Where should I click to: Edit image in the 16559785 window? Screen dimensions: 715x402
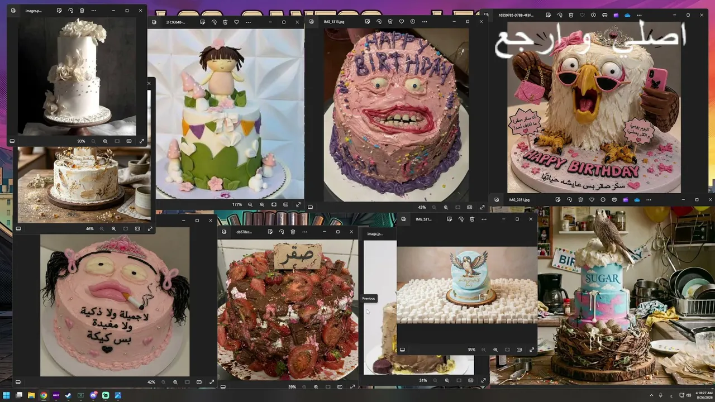(549, 15)
